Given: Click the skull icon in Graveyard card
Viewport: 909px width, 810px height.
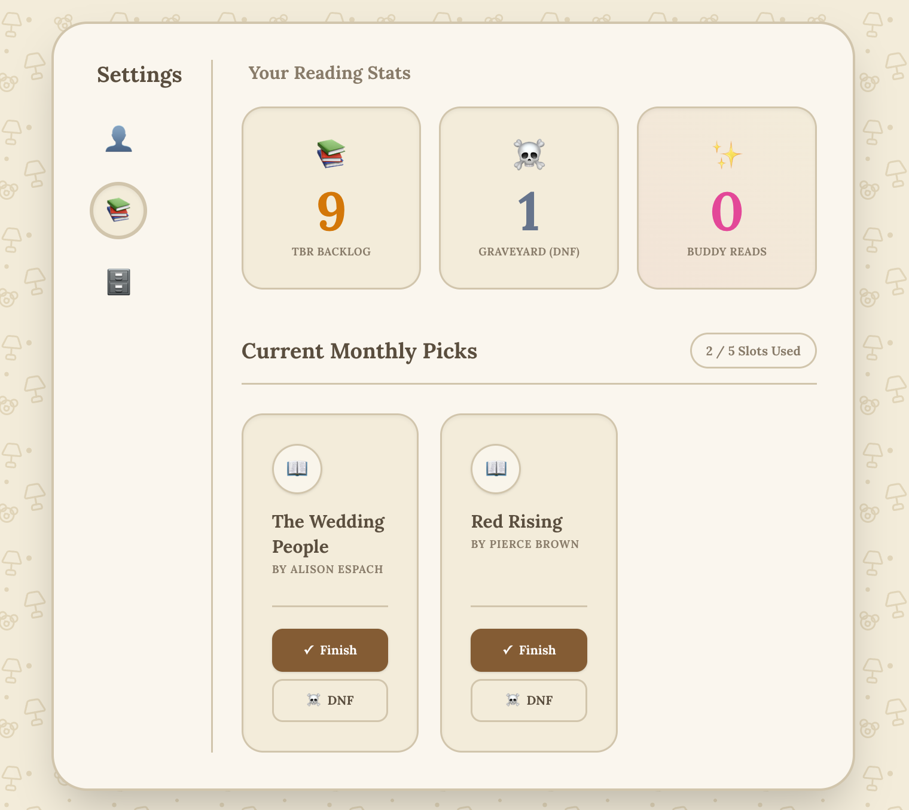Looking at the screenshot, I should [x=529, y=154].
